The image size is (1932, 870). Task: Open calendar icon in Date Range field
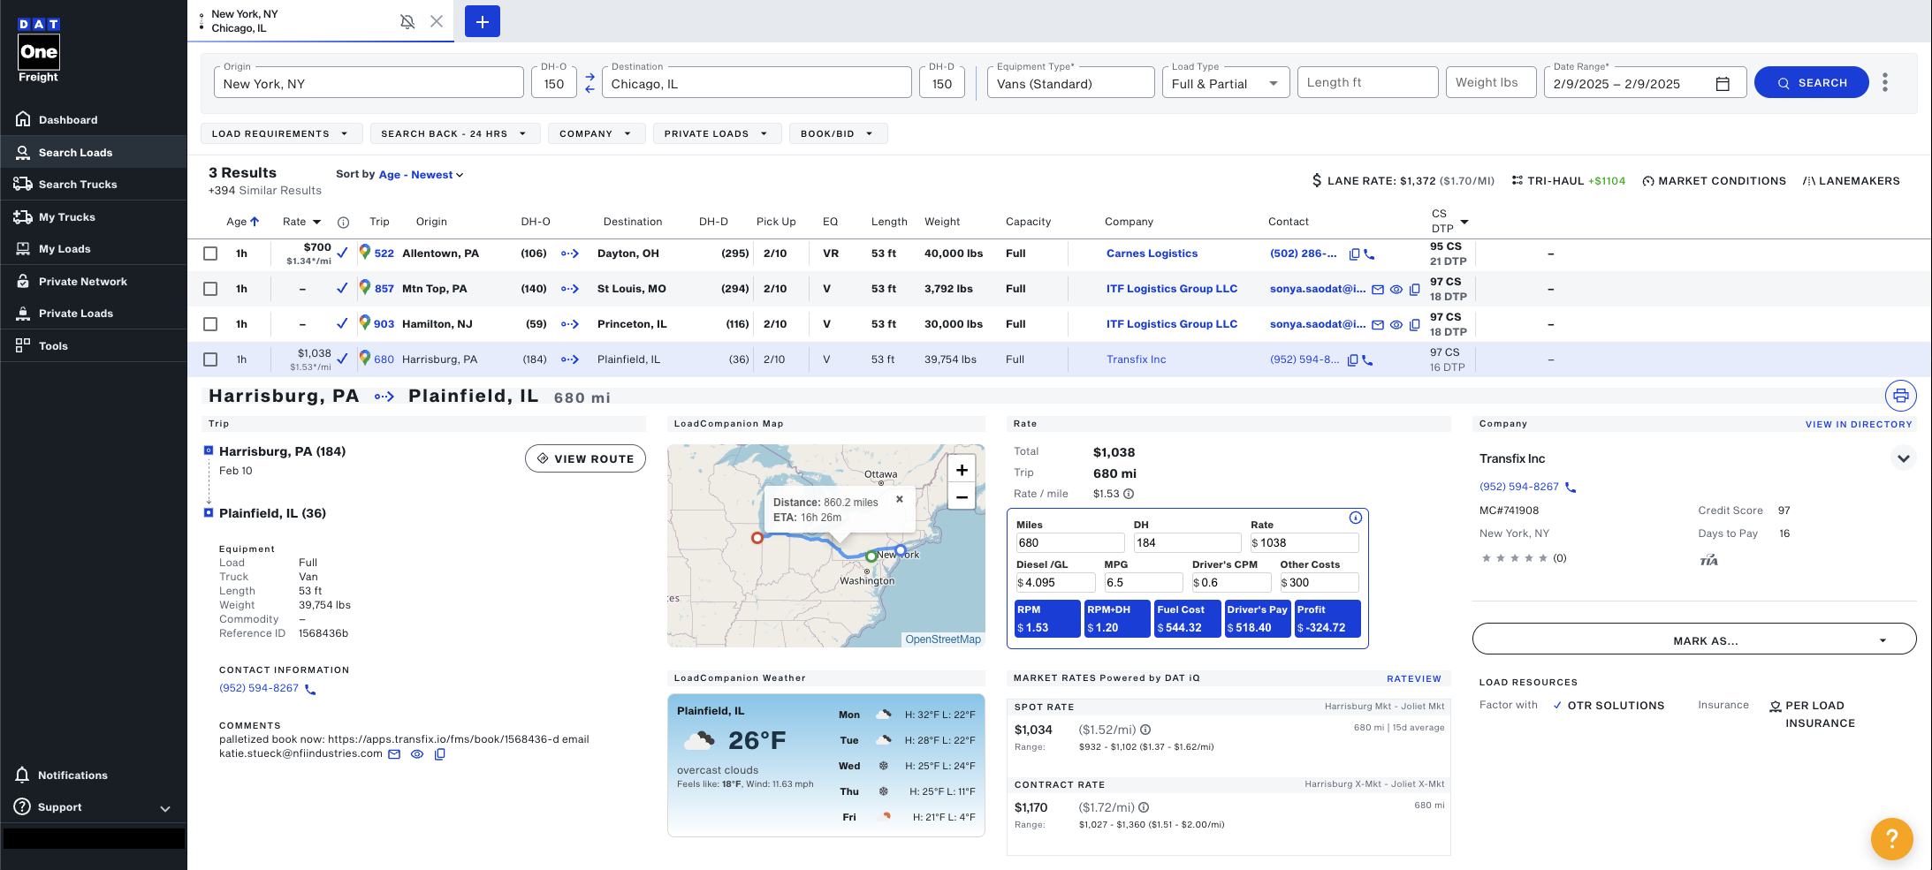pos(1723,84)
